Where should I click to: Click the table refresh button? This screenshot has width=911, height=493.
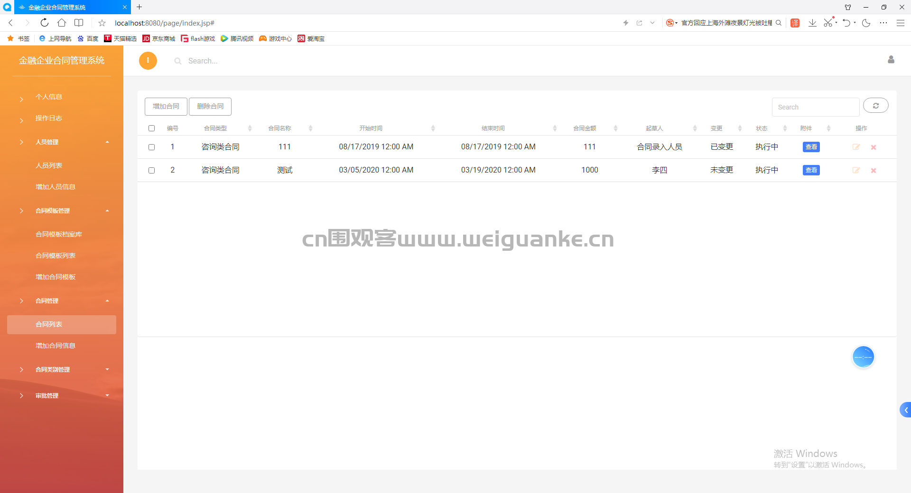coord(875,106)
